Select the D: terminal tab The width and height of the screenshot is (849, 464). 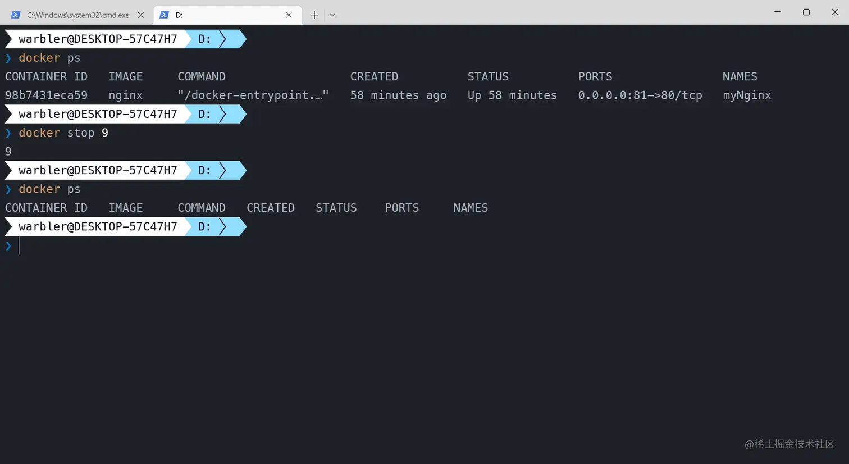point(227,15)
